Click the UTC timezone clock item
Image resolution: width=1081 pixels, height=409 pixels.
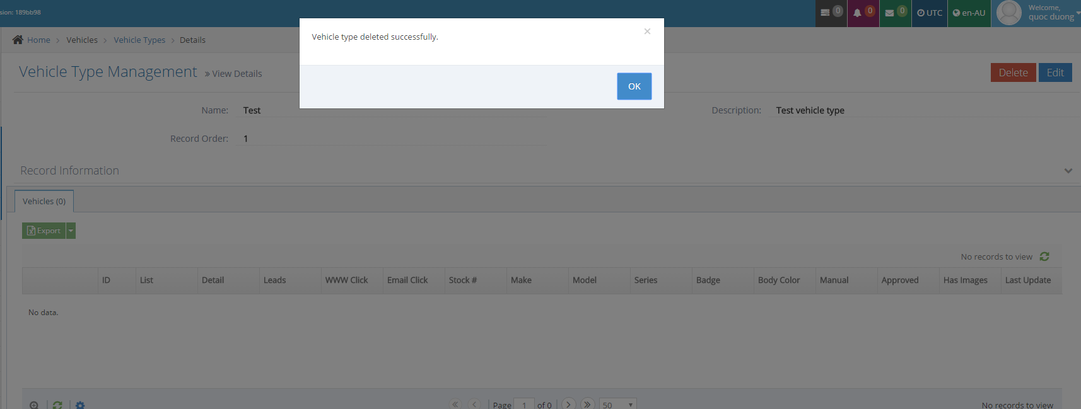(x=930, y=13)
